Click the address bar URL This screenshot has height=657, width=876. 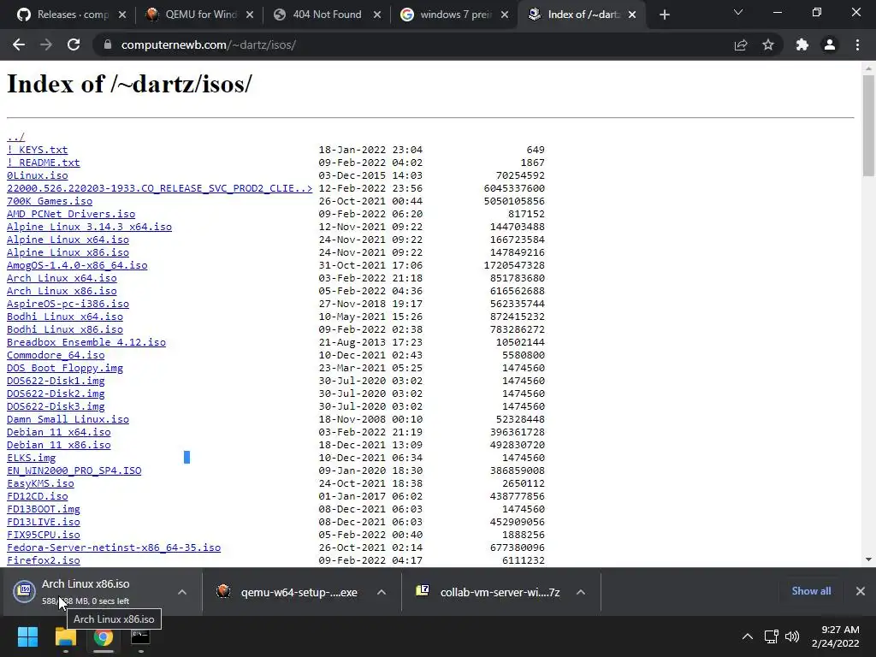[x=209, y=44]
